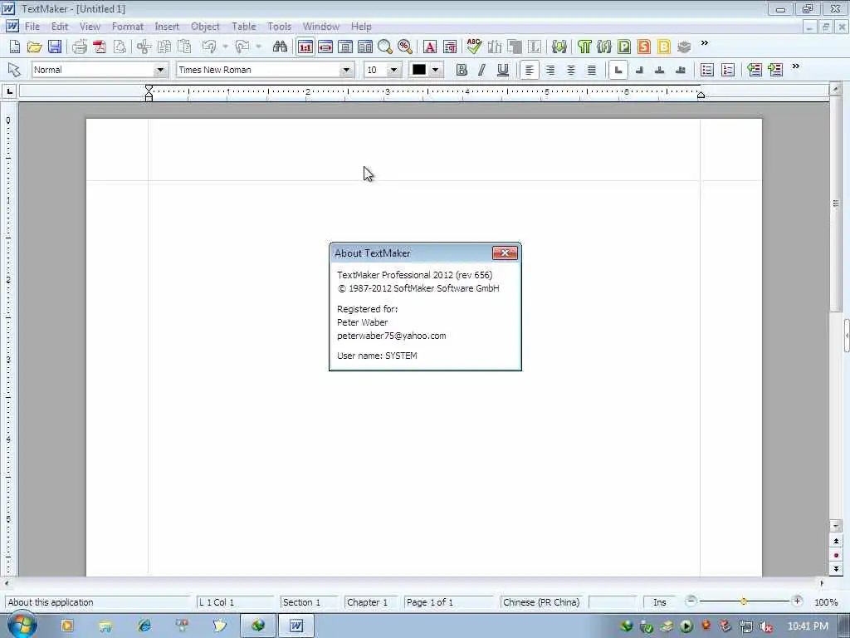Launch the orange S application icon
The image size is (850, 638).
[644, 47]
